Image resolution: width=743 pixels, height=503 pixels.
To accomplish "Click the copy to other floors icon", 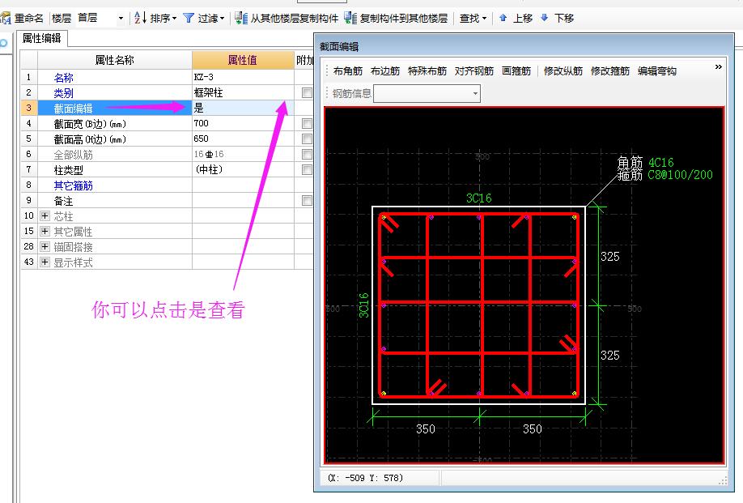I will click(x=350, y=18).
